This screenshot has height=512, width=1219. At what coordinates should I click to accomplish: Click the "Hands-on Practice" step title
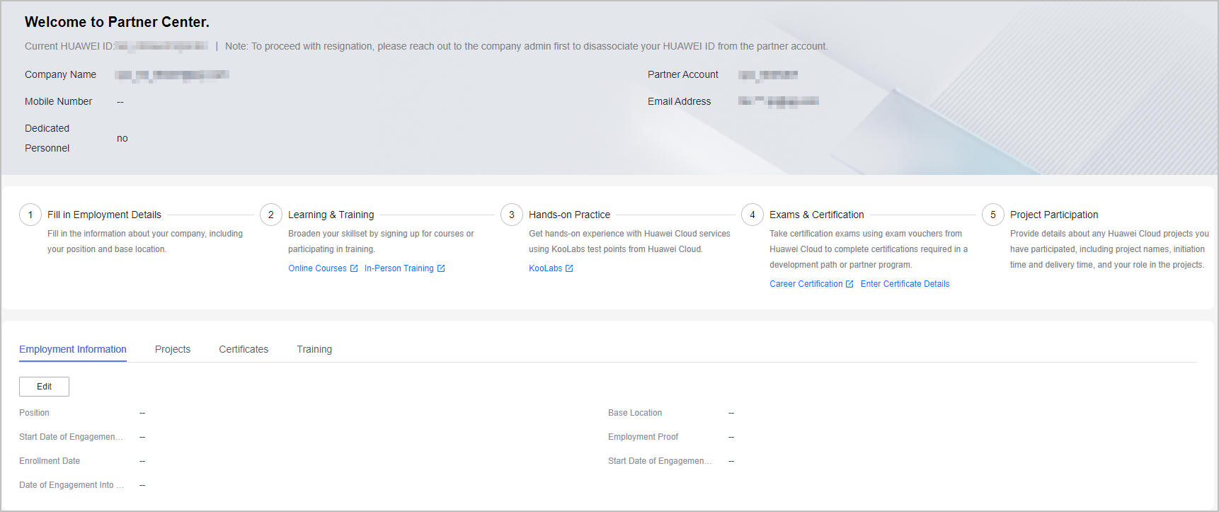click(x=569, y=215)
